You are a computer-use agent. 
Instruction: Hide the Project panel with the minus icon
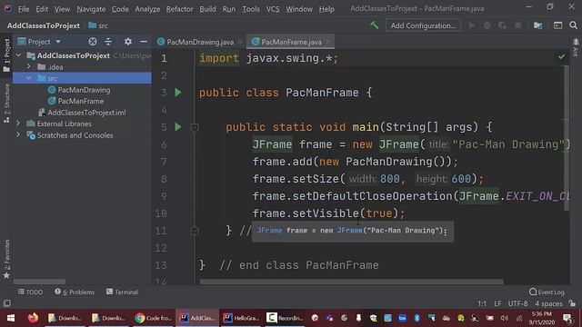click(x=144, y=42)
